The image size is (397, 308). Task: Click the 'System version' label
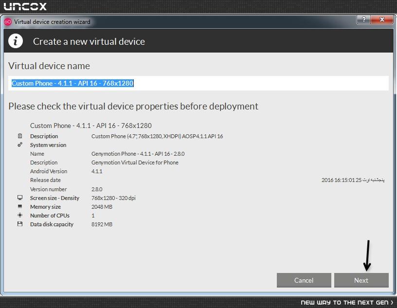click(x=48, y=145)
